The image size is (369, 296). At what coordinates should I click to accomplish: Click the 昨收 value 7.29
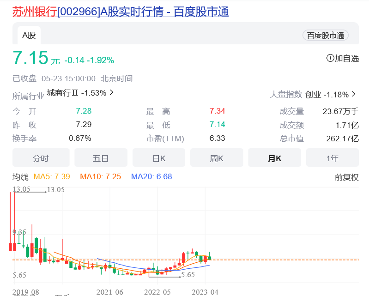pos(84,124)
